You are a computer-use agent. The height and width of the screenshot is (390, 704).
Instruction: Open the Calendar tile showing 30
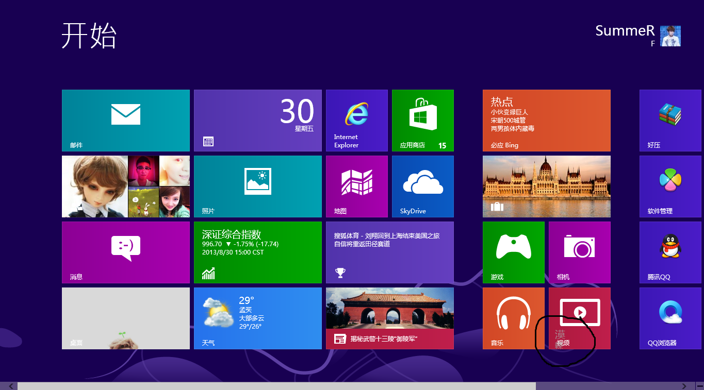(257, 120)
